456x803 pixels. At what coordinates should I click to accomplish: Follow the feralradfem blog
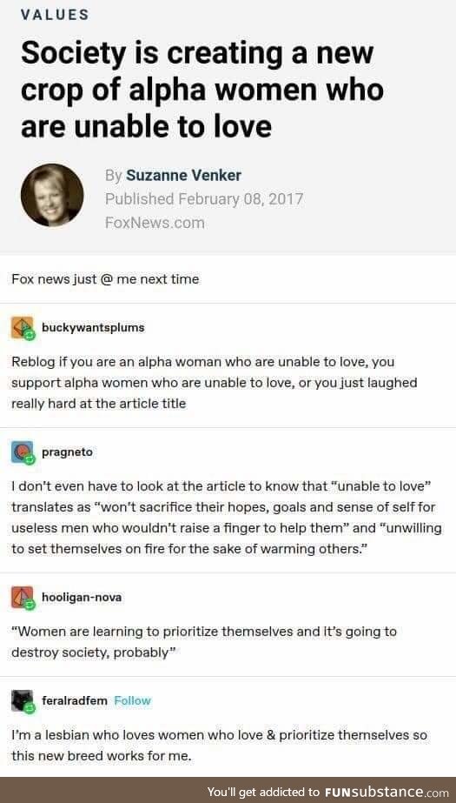132,700
